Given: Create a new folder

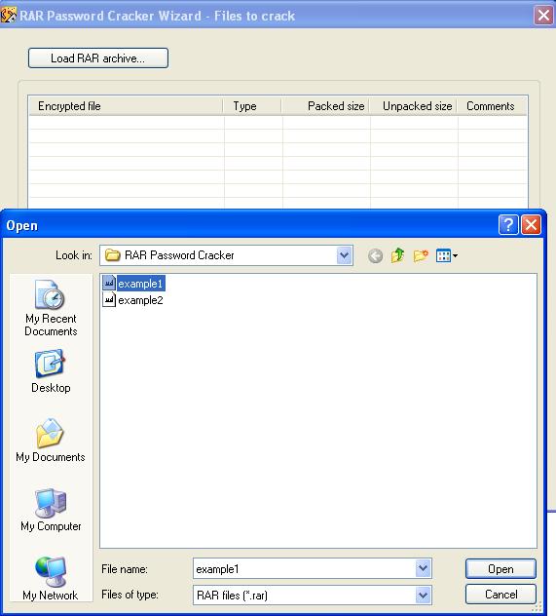Looking at the screenshot, I should [x=421, y=255].
